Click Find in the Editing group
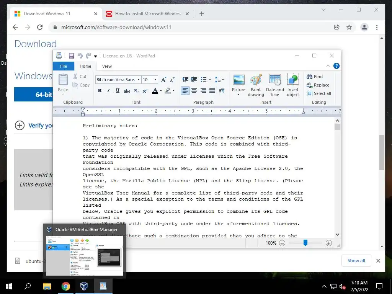Viewport: 392px width, 294px height. pyautogui.click(x=315, y=77)
